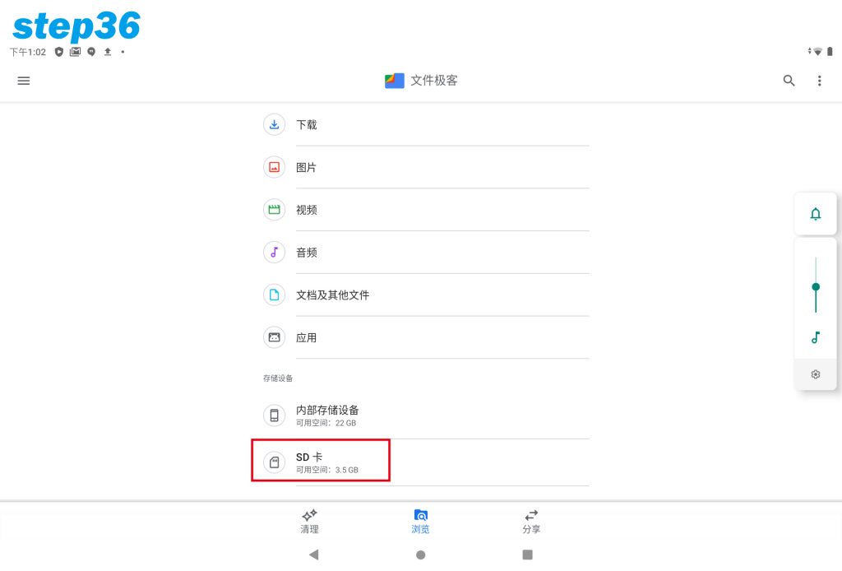Tap the Gmail icon in status bar
The image size is (842, 571).
click(75, 52)
